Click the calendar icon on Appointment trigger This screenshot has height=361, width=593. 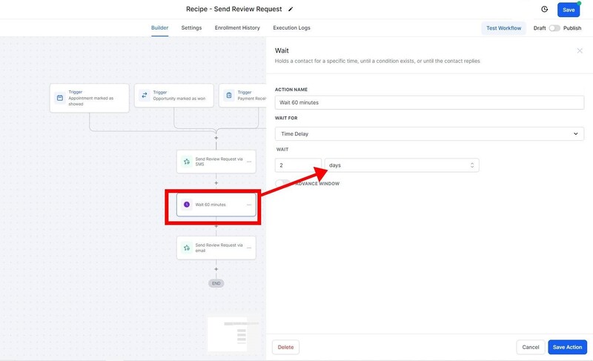coord(60,98)
